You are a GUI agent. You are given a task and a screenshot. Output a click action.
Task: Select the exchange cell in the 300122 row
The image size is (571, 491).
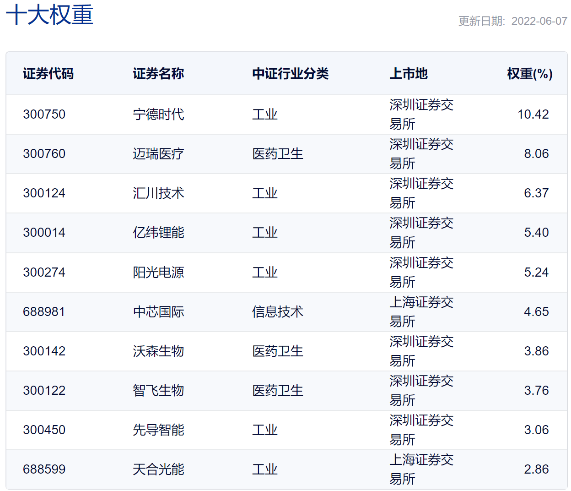click(x=421, y=390)
